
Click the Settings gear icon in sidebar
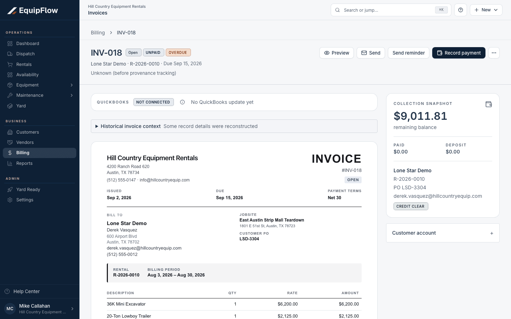point(10,200)
